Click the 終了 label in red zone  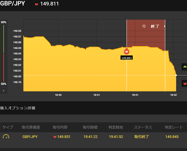pyautogui.click(x=155, y=26)
